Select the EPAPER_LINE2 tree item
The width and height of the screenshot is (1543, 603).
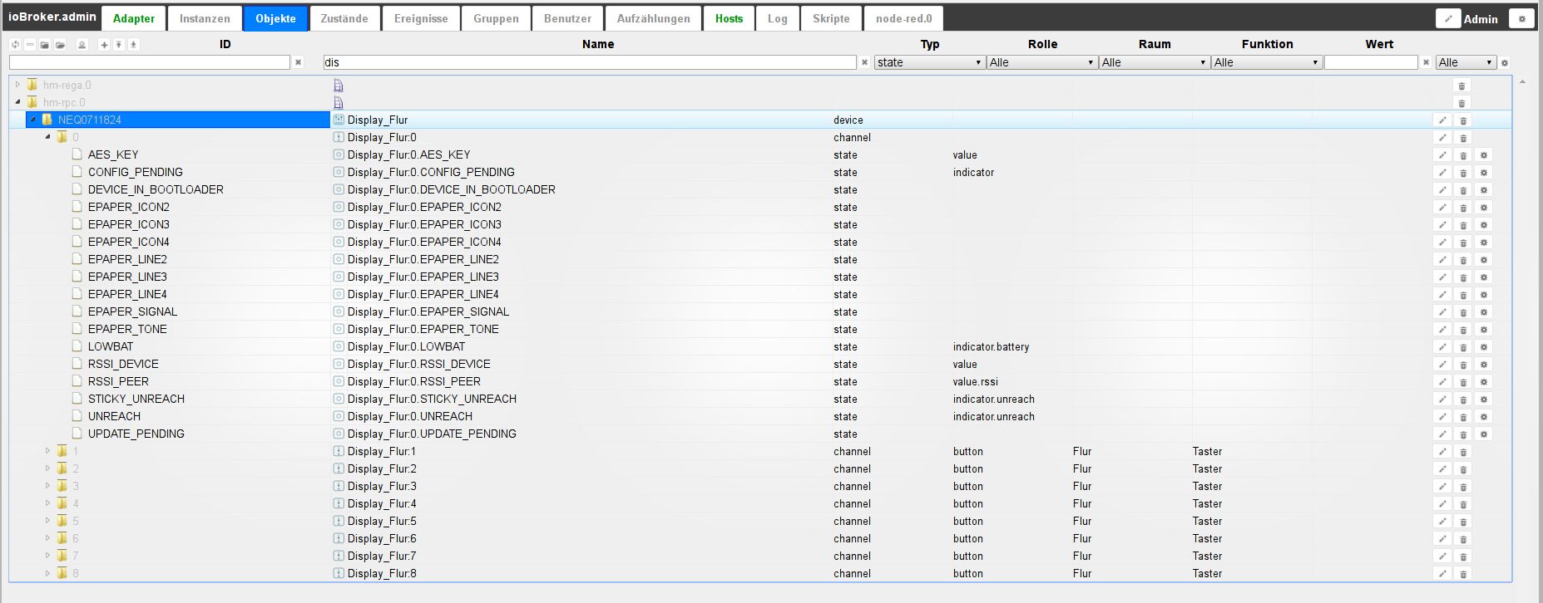click(127, 259)
